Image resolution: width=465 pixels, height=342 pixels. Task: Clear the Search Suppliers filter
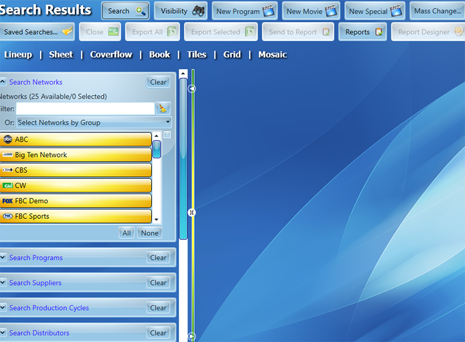coord(159,283)
